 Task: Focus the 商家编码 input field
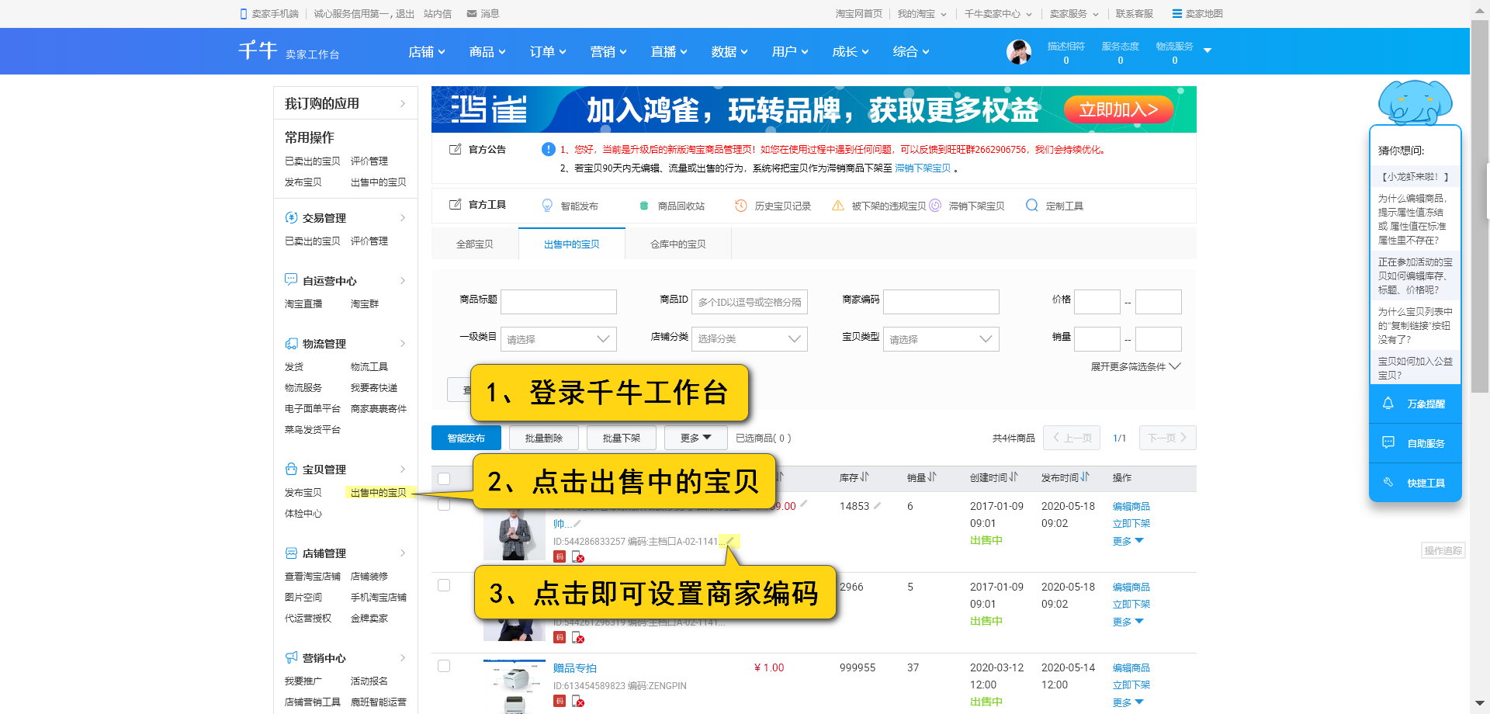tap(941, 301)
